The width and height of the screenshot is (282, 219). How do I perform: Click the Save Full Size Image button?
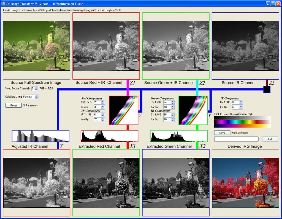[222, 133]
